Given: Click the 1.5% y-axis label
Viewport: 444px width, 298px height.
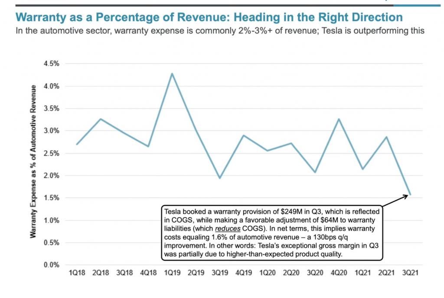Looking at the screenshot, I should pyautogui.click(x=52, y=198).
